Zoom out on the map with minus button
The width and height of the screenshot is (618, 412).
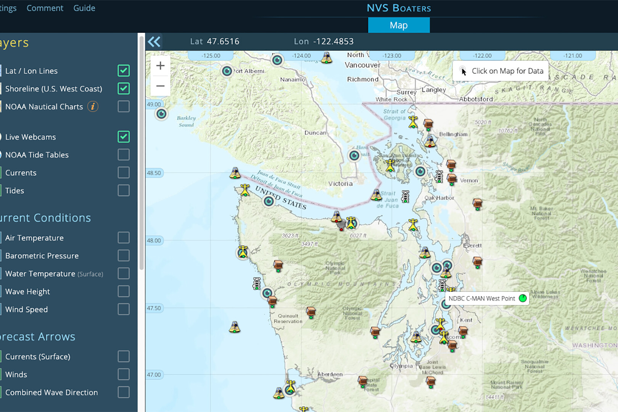pos(161,86)
